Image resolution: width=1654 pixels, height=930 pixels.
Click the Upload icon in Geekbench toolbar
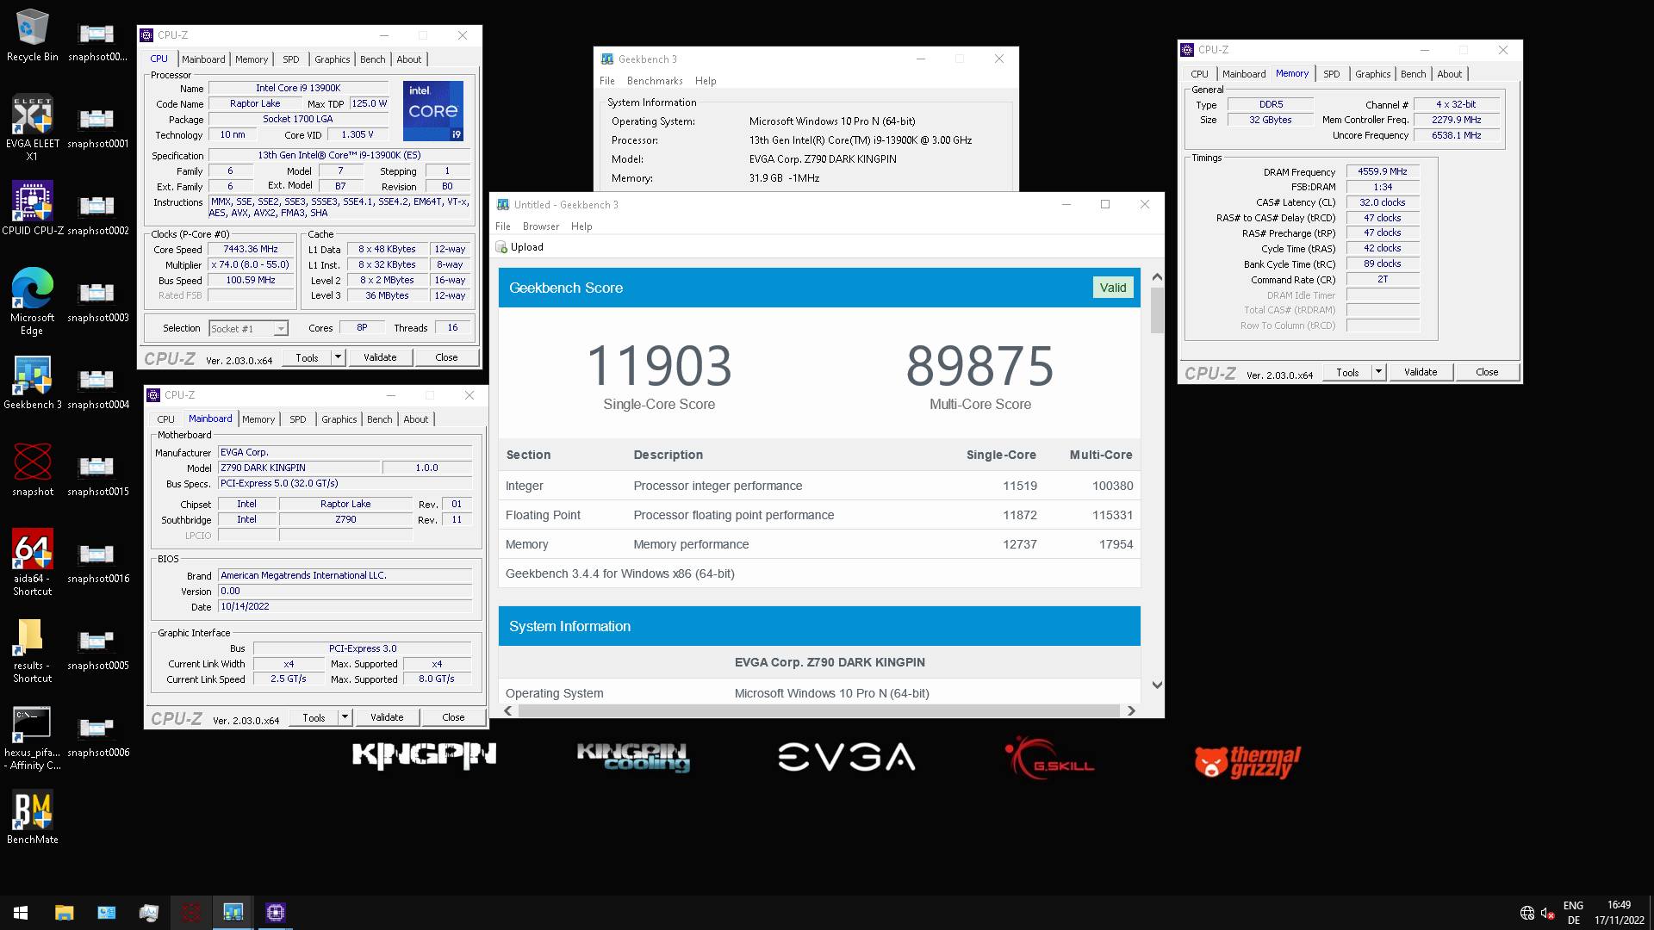[x=502, y=247]
